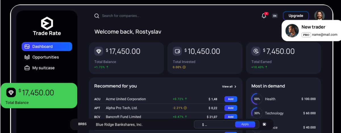
Task: Click the BRBS ticker symbol
Action: pos(82,124)
